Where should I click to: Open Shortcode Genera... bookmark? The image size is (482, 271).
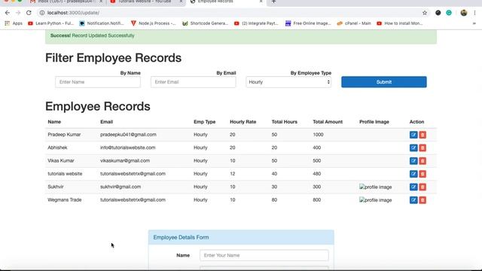coord(206,23)
